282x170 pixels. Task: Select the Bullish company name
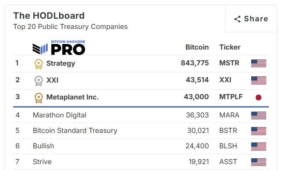(43, 146)
